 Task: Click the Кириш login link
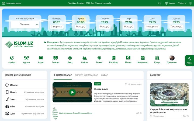pyautogui.click(x=172, y=3)
